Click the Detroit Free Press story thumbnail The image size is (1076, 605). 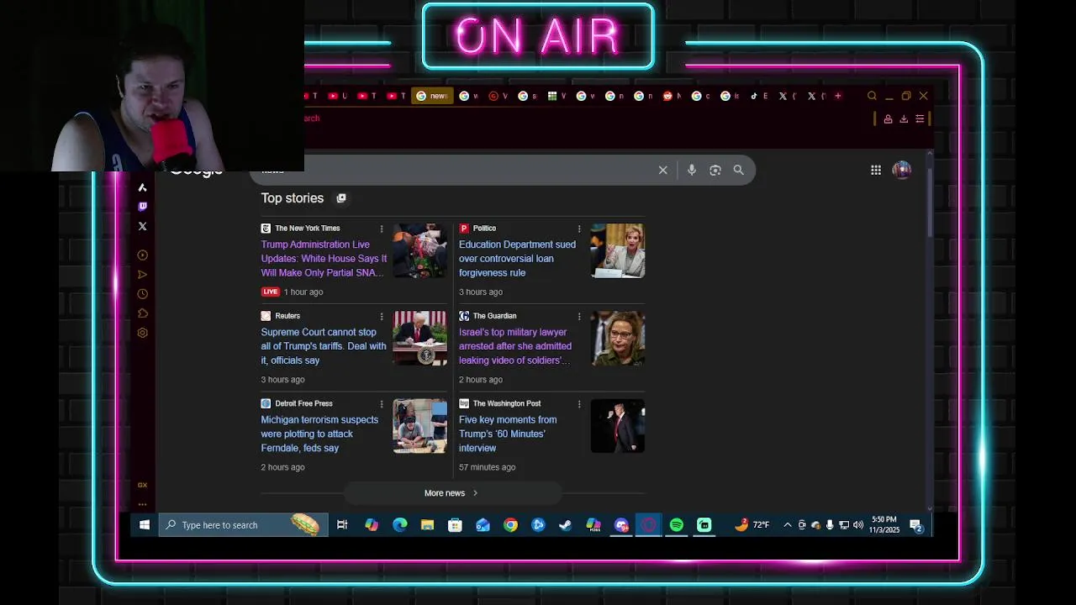click(x=420, y=425)
